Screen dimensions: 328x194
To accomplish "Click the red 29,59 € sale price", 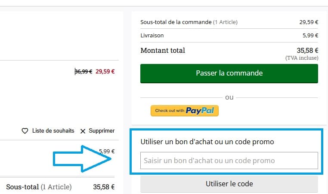I will [105, 72].
